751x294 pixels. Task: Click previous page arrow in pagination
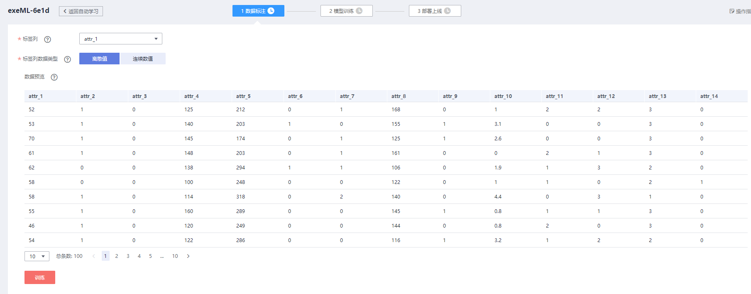pyautogui.click(x=94, y=256)
